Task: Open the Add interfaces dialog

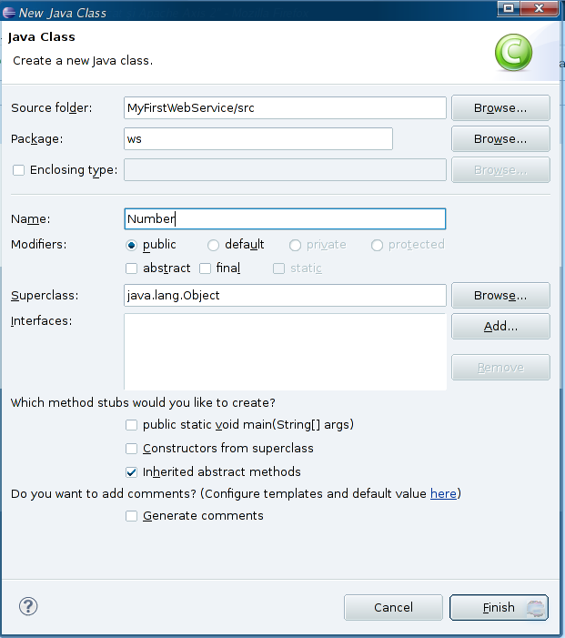Action: tap(500, 327)
